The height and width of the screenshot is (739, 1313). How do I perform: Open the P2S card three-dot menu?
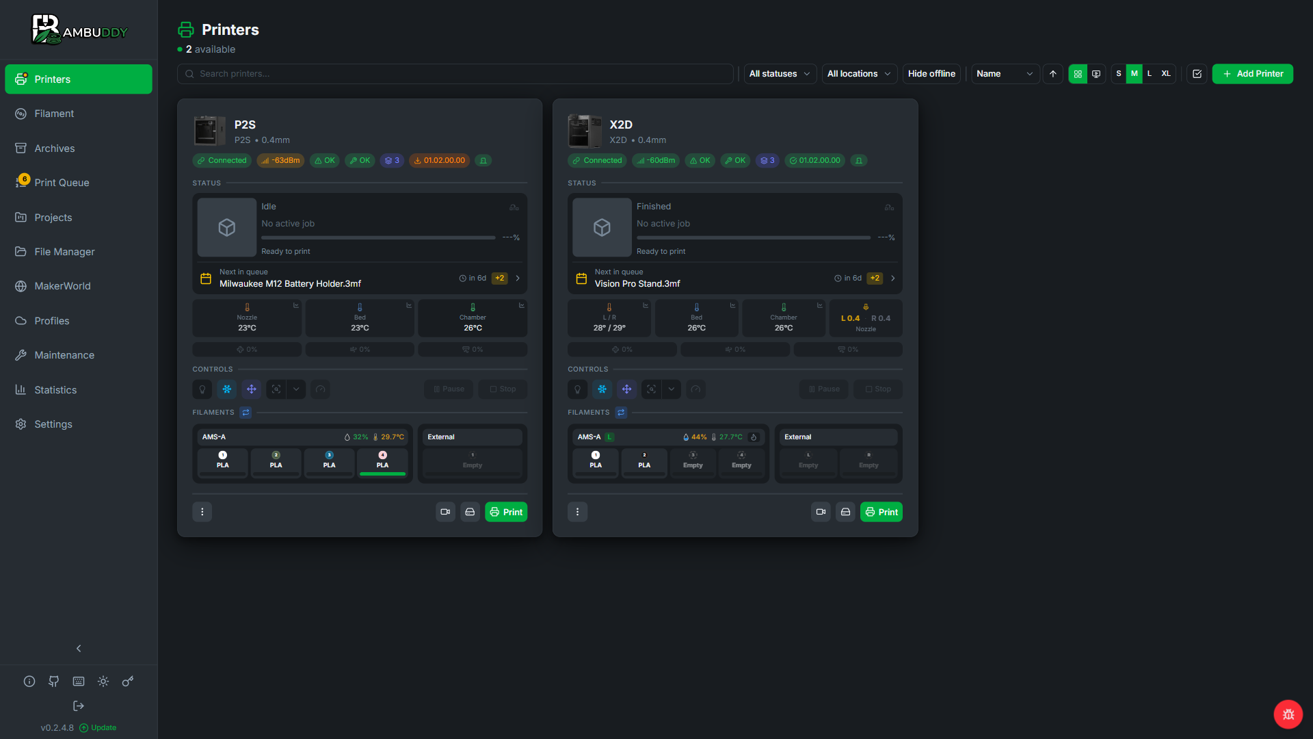(x=202, y=512)
